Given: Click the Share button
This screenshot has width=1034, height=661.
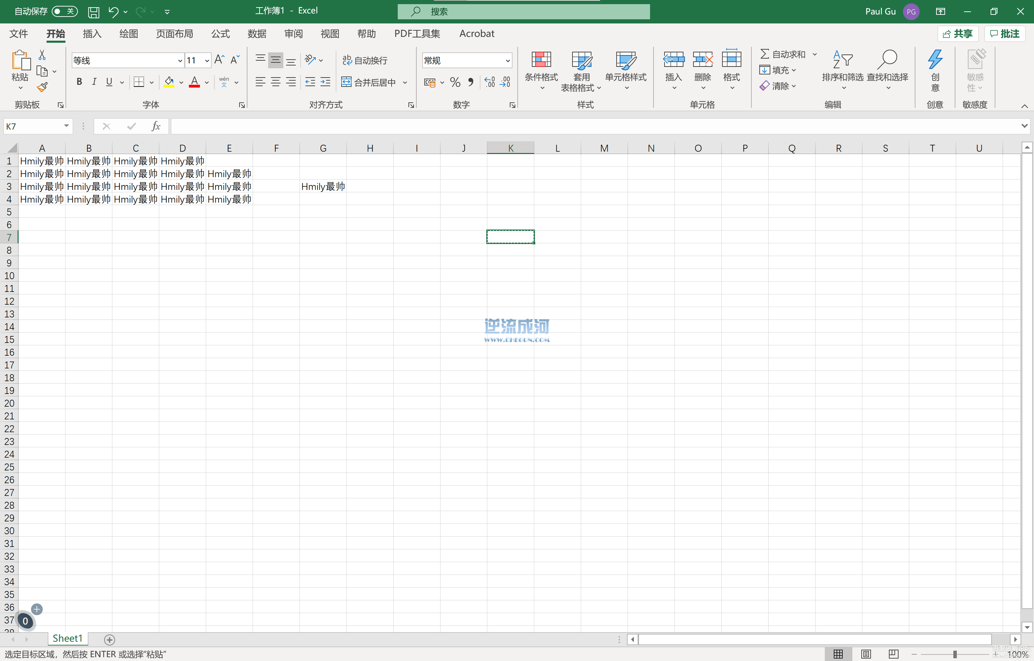Looking at the screenshot, I should pos(958,33).
